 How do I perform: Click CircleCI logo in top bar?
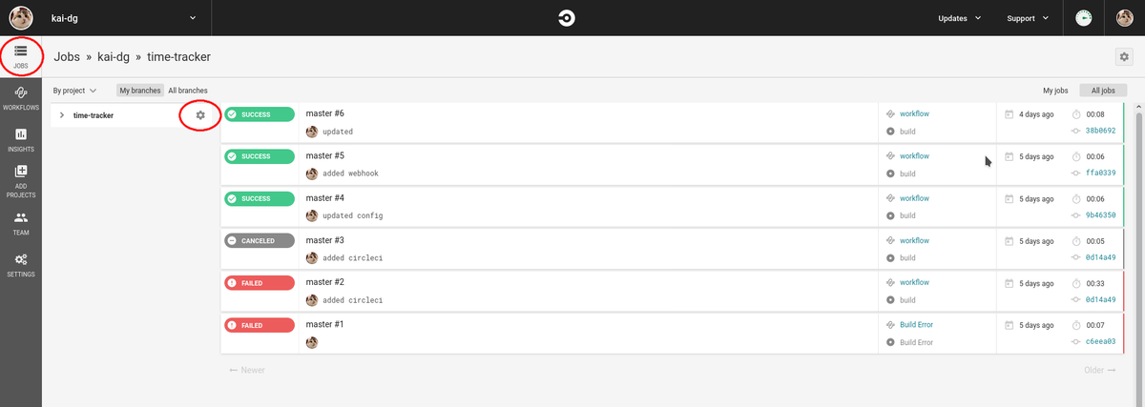point(567,18)
